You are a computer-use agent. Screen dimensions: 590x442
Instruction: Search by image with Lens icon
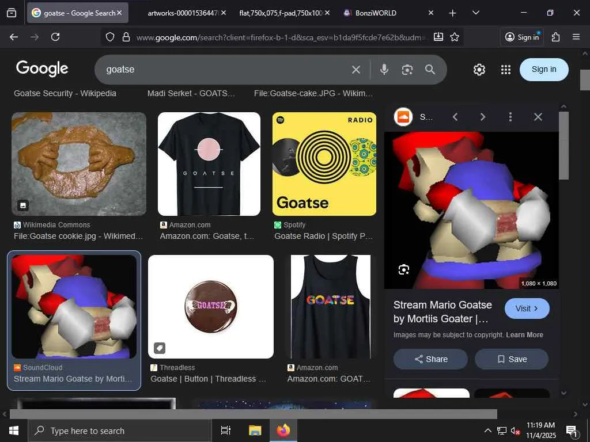[407, 70]
